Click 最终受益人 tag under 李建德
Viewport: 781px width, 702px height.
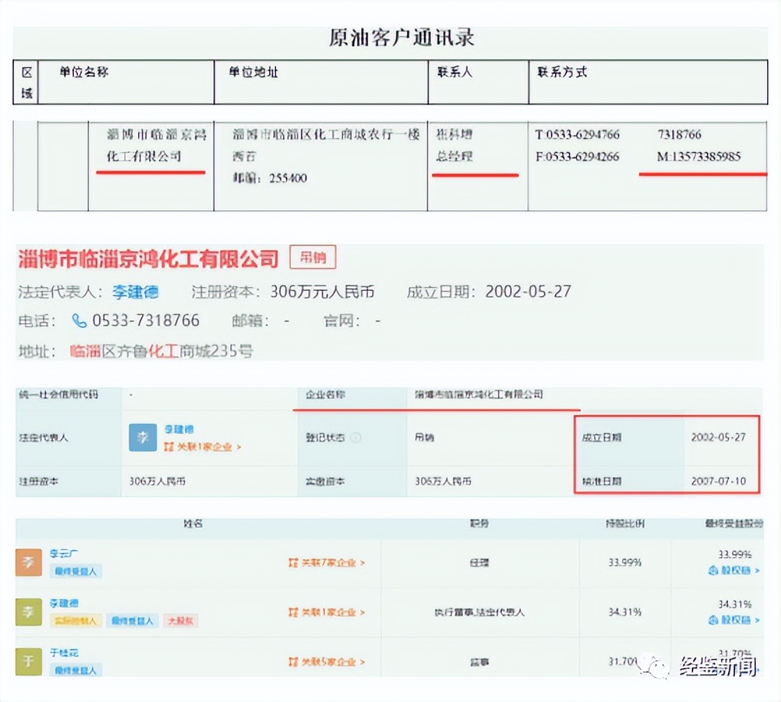132,621
